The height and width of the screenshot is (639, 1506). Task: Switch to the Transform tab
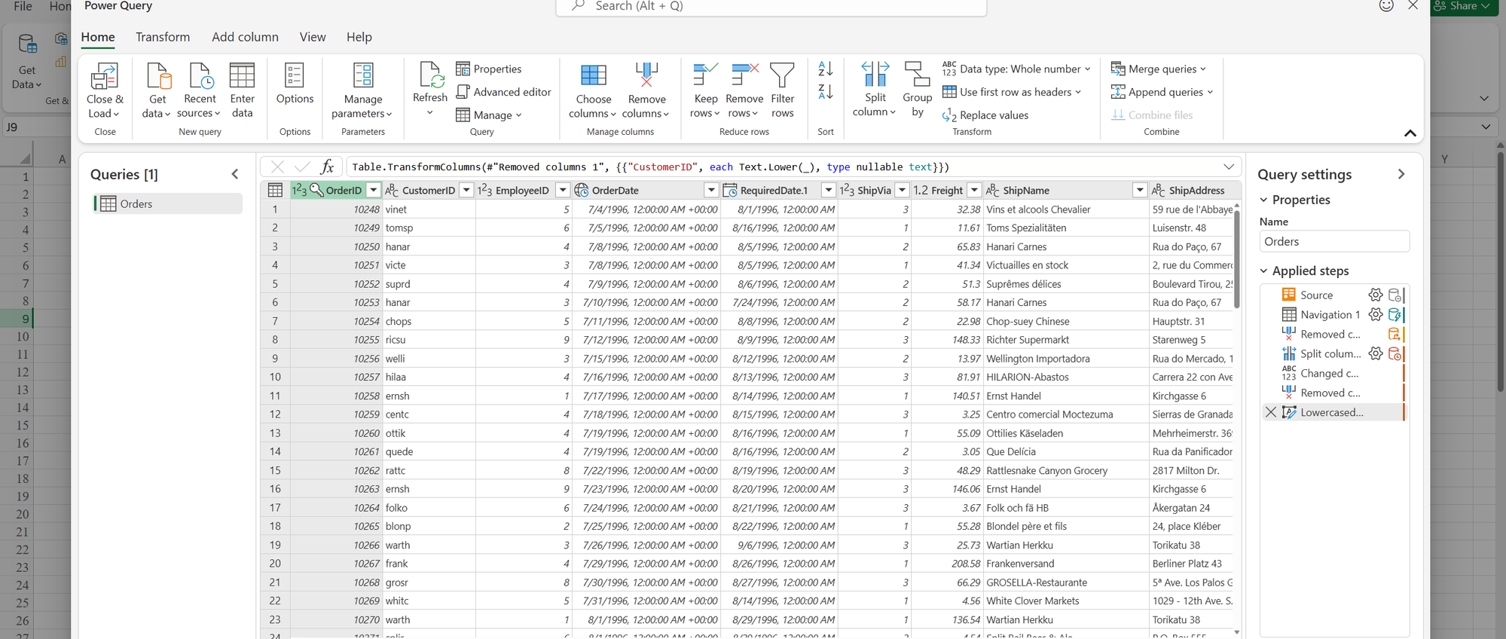163,37
